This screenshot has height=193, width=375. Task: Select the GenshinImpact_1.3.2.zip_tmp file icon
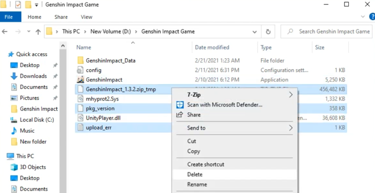[80, 90]
